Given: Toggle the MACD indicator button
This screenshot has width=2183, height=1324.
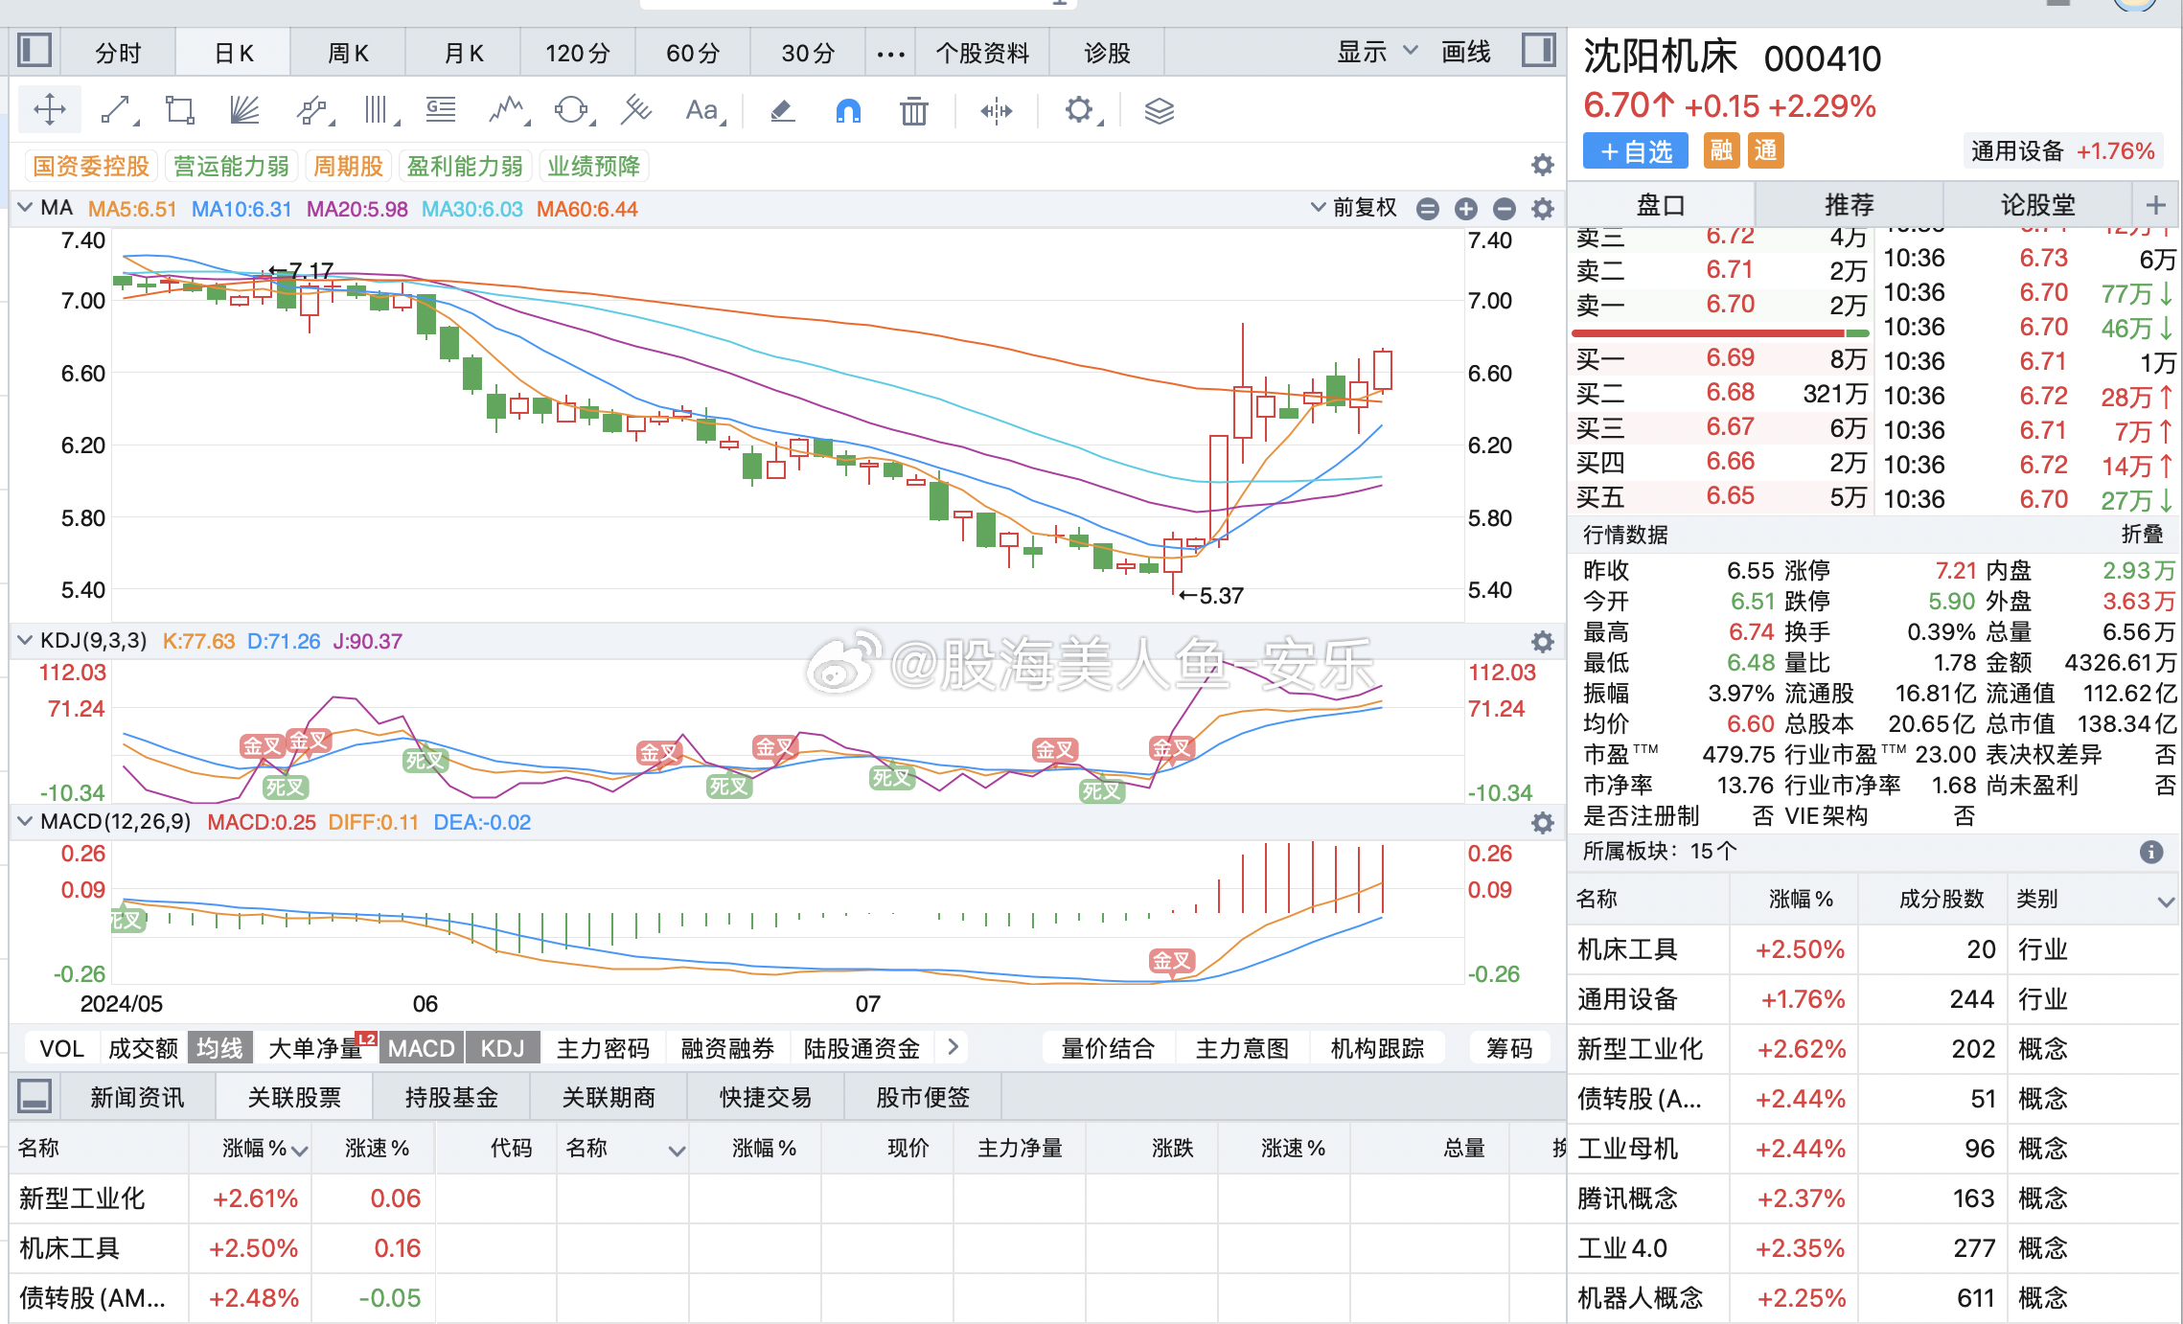Looking at the screenshot, I should (x=421, y=1048).
